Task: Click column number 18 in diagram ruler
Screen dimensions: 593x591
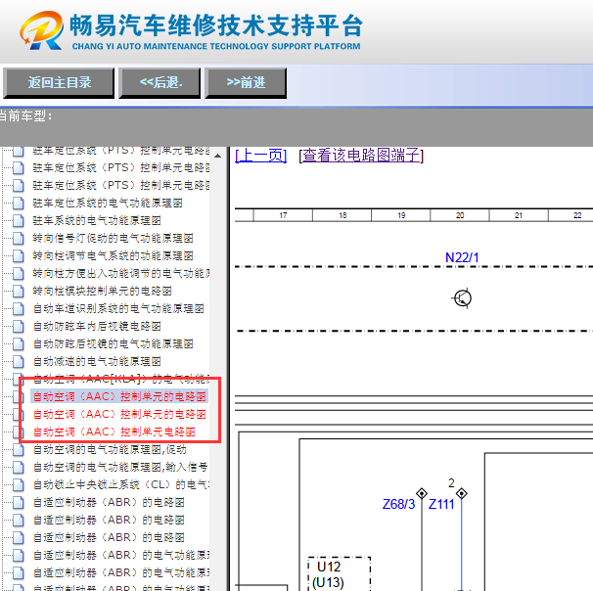Action: click(x=342, y=215)
